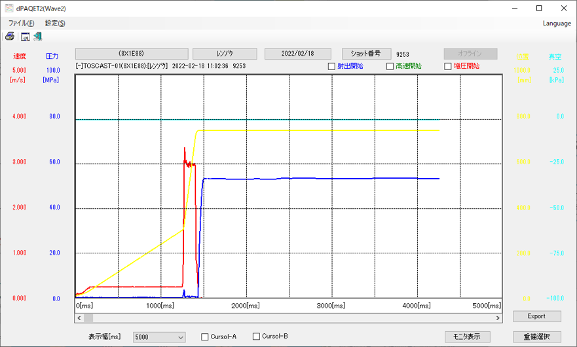Click the scrollbar right arrow under the graph

click(x=498, y=318)
